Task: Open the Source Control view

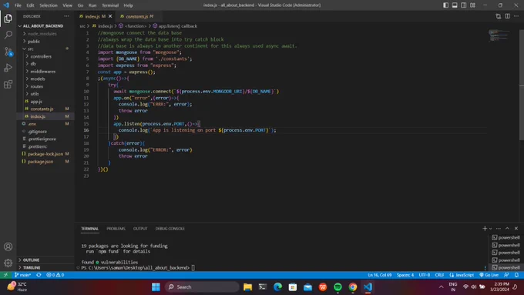Action: [8, 52]
